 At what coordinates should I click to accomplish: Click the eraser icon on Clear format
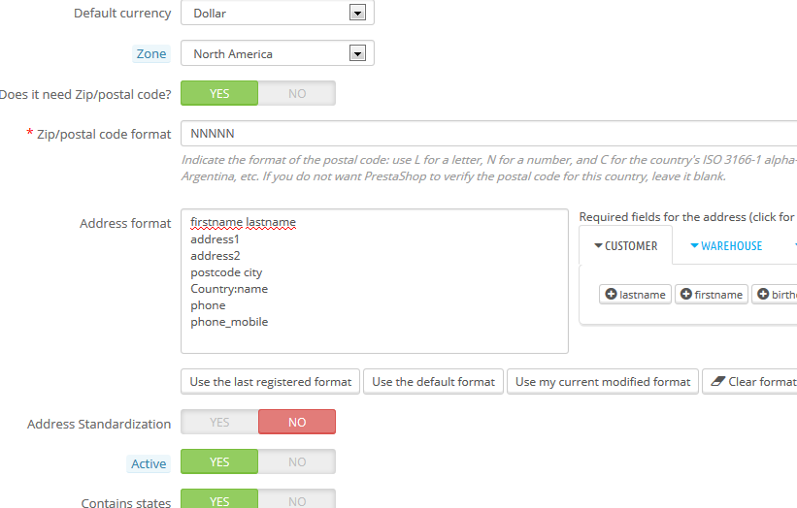[715, 381]
